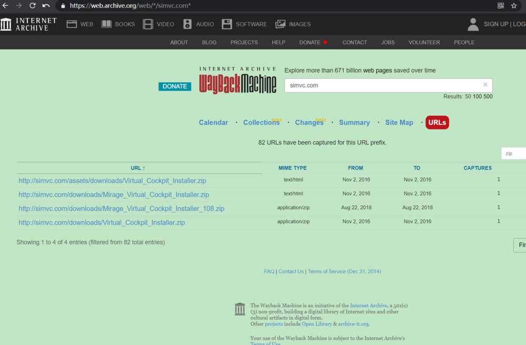Image resolution: width=526 pixels, height=345 pixels.
Task: Open assets/downloads/Virtual_Cockpit_Installer.zip link
Action: point(113,181)
